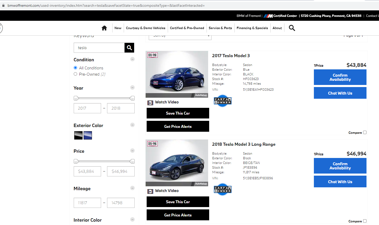379x225 pixels.
Task: Click the home icon in navigation bar
Action: [104, 28]
